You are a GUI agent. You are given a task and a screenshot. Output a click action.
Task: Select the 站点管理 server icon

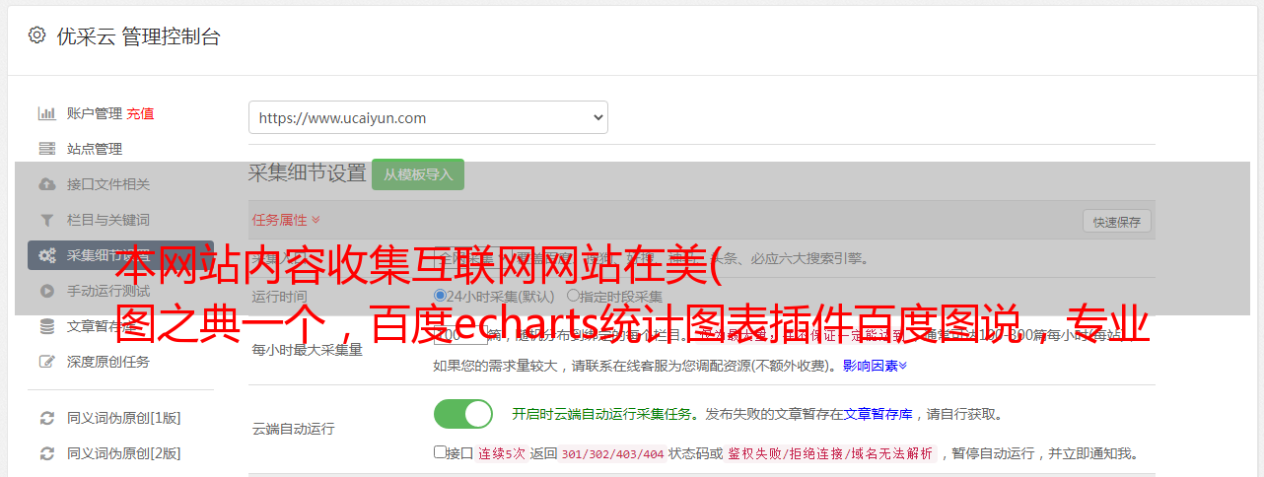[46, 149]
